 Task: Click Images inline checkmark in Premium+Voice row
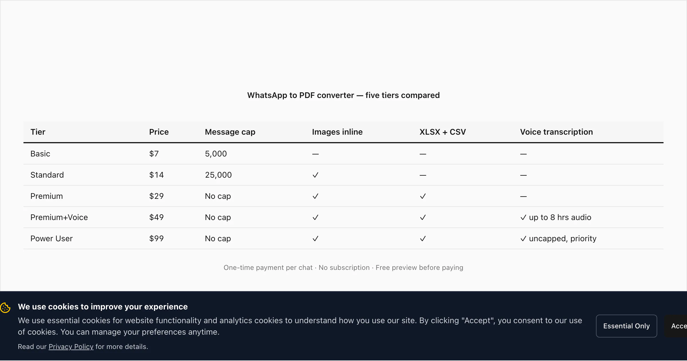pyautogui.click(x=315, y=217)
